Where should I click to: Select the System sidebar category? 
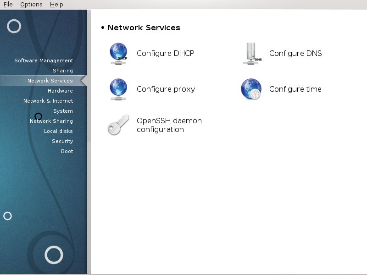(63, 111)
